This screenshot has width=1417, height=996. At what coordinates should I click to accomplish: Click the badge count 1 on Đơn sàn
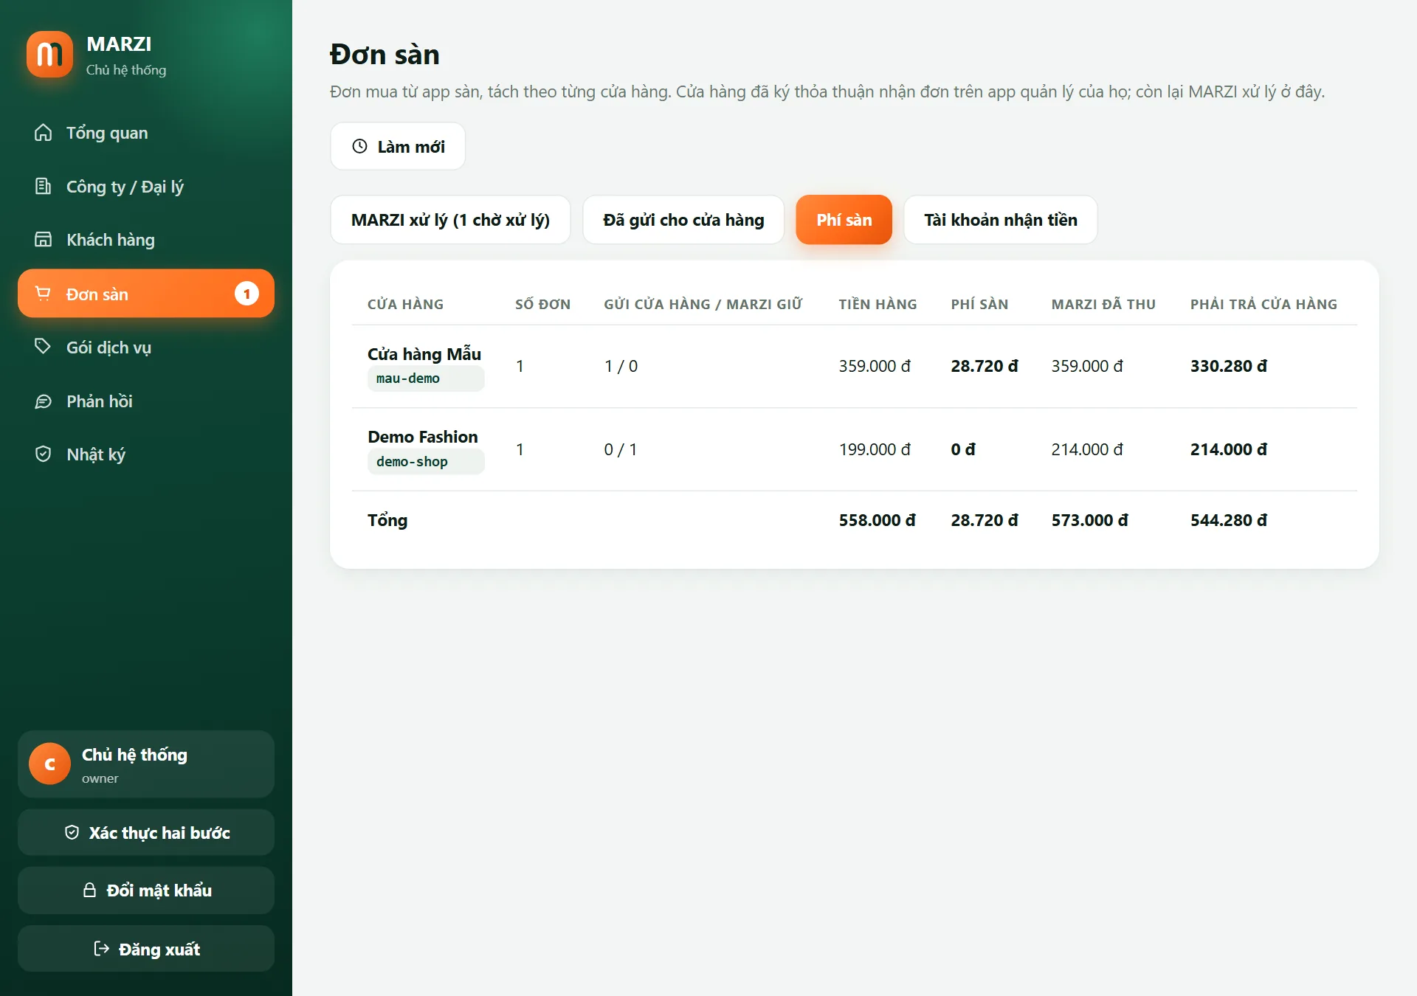(x=246, y=294)
